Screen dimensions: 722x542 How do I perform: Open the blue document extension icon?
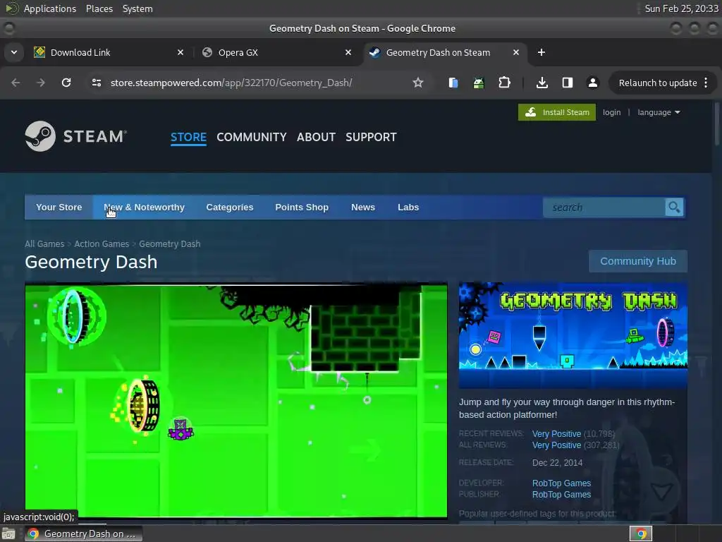coord(453,83)
